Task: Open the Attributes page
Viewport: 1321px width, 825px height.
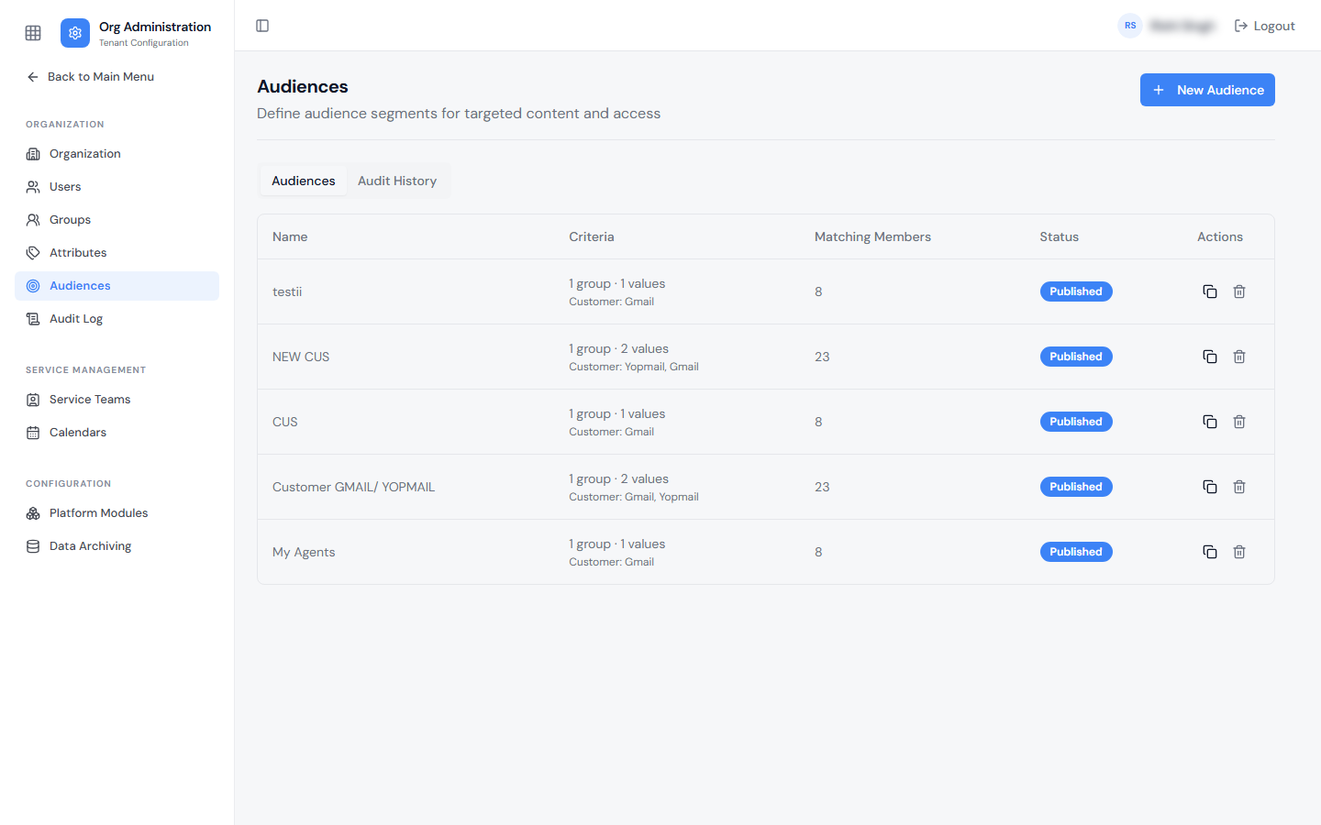Action: [x=117, y=253]
